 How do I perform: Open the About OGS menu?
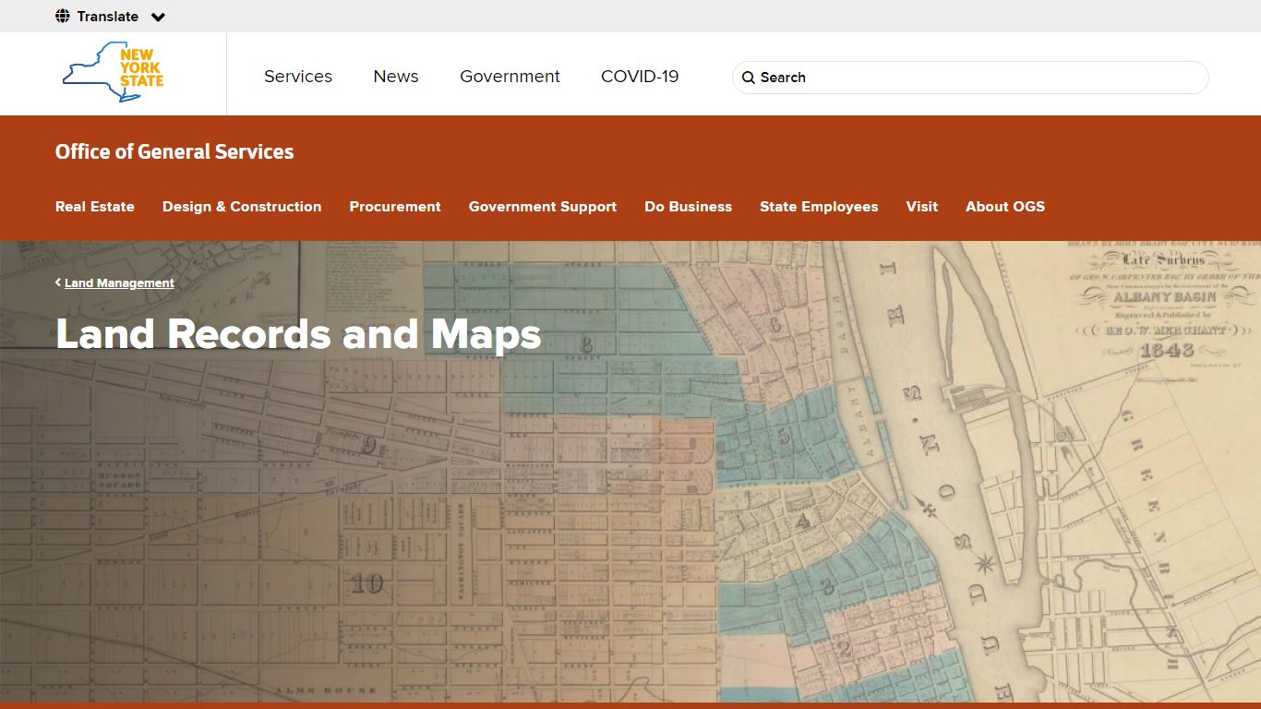[1005, 207]
